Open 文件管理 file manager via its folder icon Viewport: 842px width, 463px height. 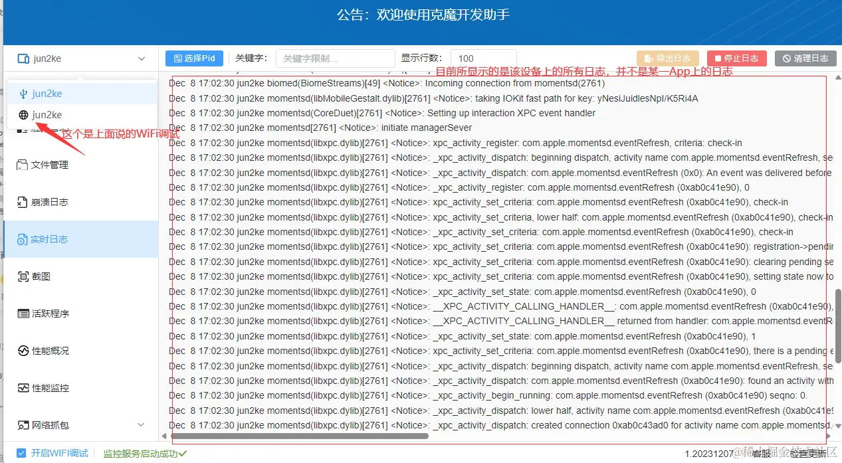pos(23,165)
